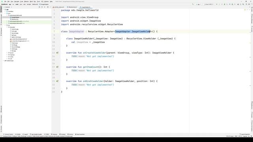This screenshot has height=142, width=253.
Task: Open the File menu
Action: click(x=5, y=2)
